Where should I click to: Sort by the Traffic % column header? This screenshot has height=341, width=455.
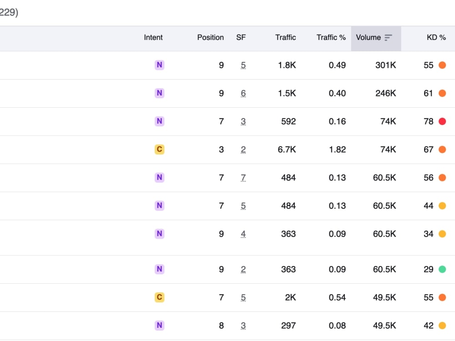pos(331,37)
